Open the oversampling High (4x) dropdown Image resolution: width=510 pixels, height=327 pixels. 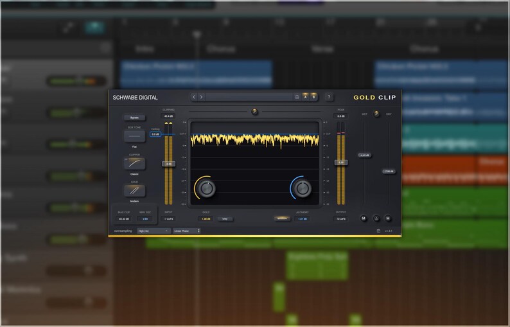[x=154, y=231]
